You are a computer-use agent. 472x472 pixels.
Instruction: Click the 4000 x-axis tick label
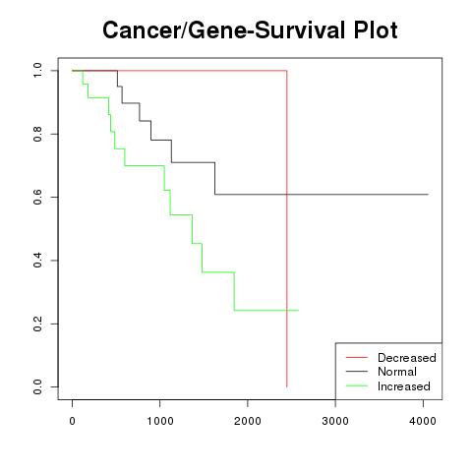423,421
